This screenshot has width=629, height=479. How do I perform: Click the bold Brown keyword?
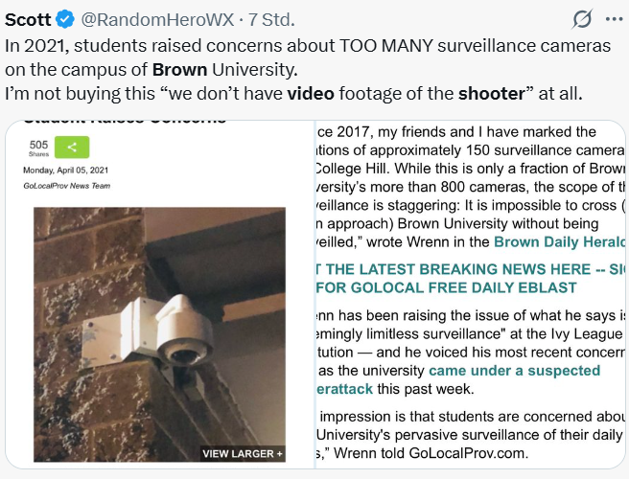[179, 69]
